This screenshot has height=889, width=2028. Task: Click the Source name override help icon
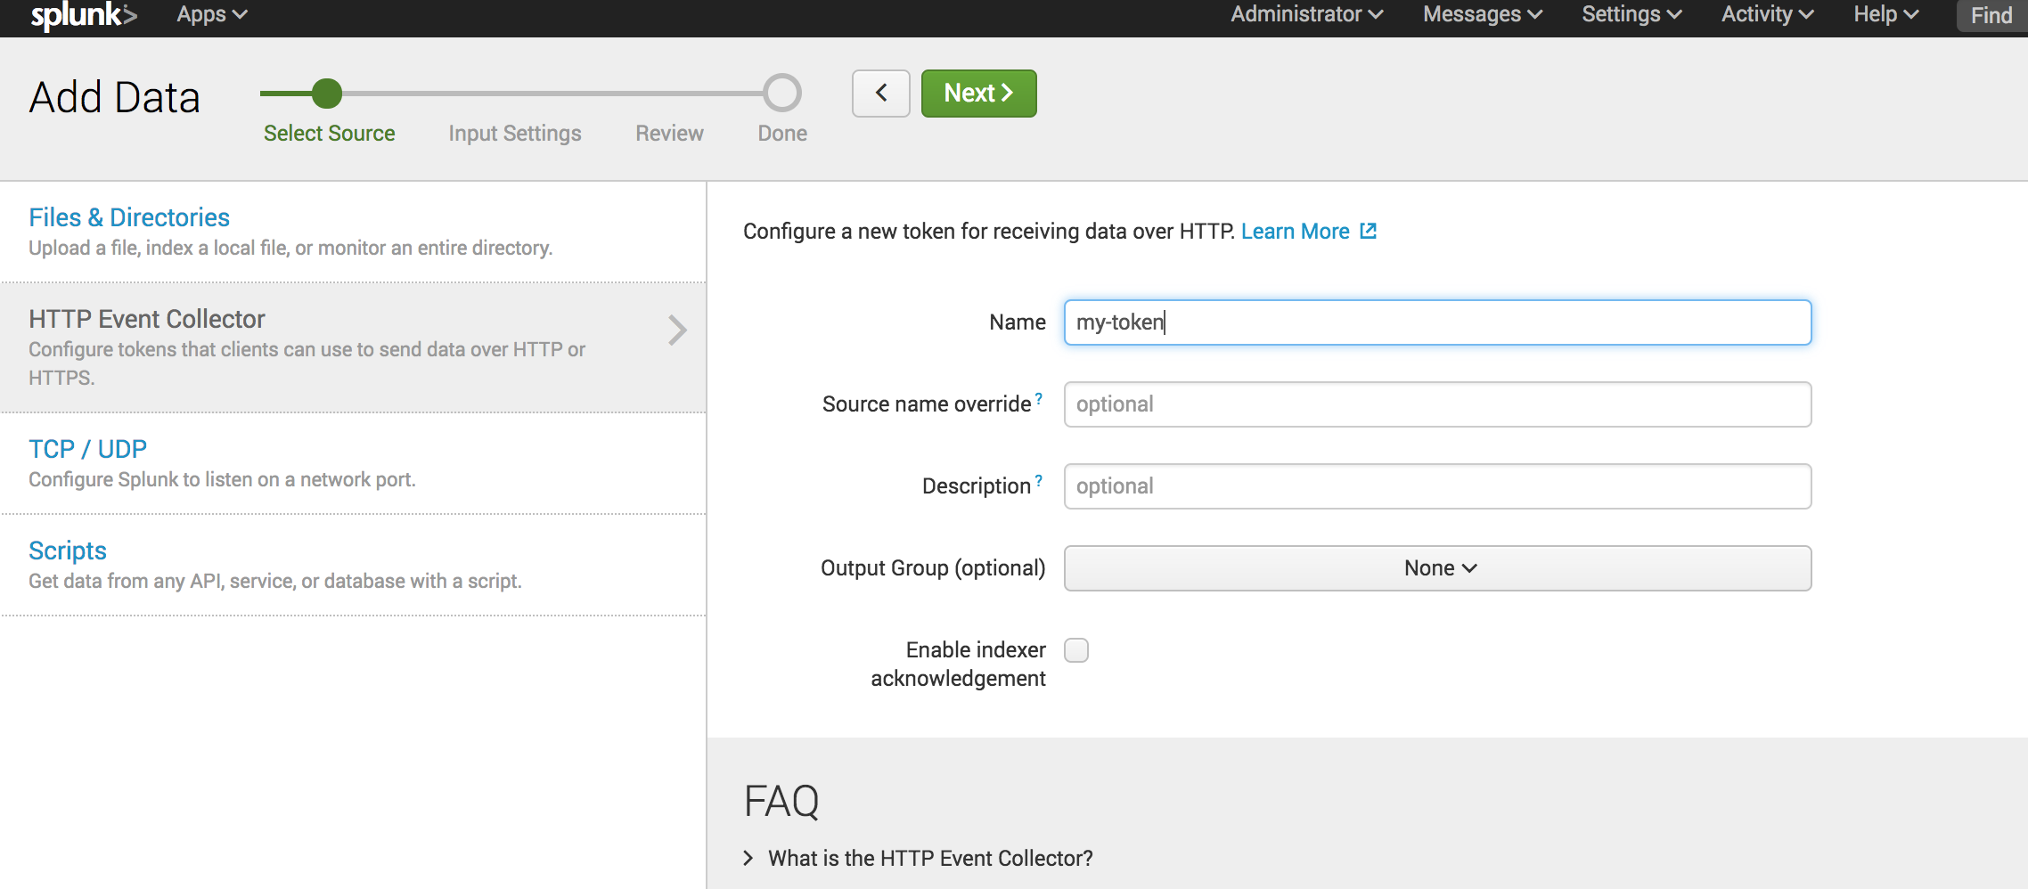tap(1038, 399)
